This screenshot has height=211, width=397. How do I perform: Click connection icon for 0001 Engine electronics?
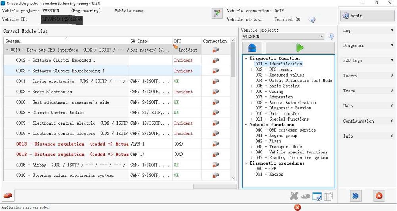216,81
